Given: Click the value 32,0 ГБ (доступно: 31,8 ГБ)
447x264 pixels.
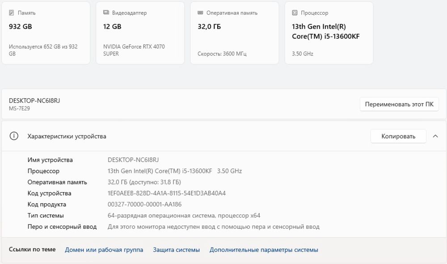Looking at the screenshot, I should (144, 182).
